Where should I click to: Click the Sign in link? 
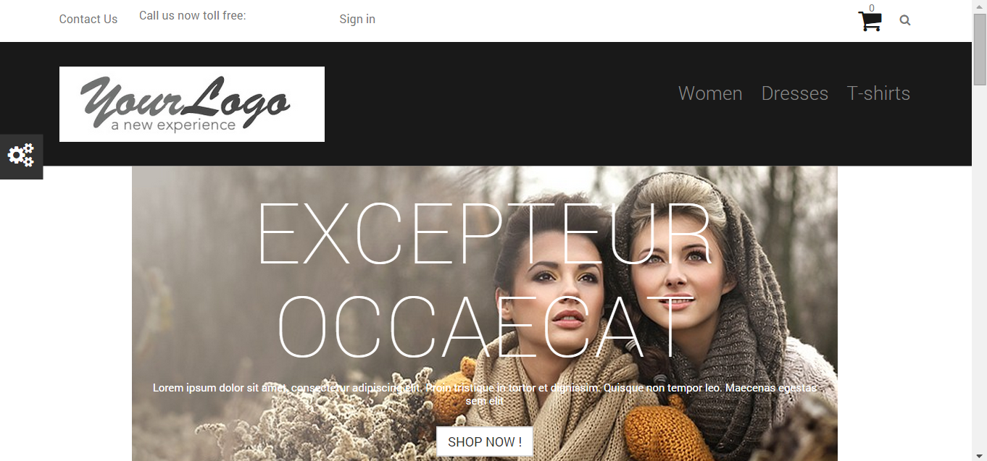pyautogui.click(x=357, y=19)
